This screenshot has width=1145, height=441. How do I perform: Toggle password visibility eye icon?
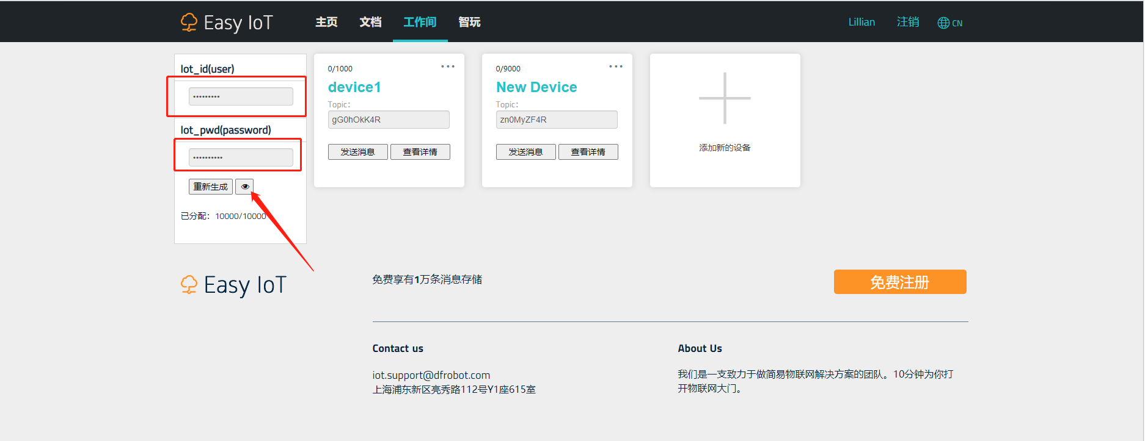point(244,187)
